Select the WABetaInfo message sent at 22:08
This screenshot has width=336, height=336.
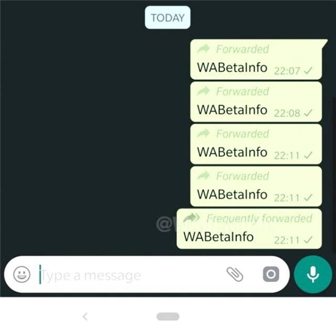(x=232, y=110)
